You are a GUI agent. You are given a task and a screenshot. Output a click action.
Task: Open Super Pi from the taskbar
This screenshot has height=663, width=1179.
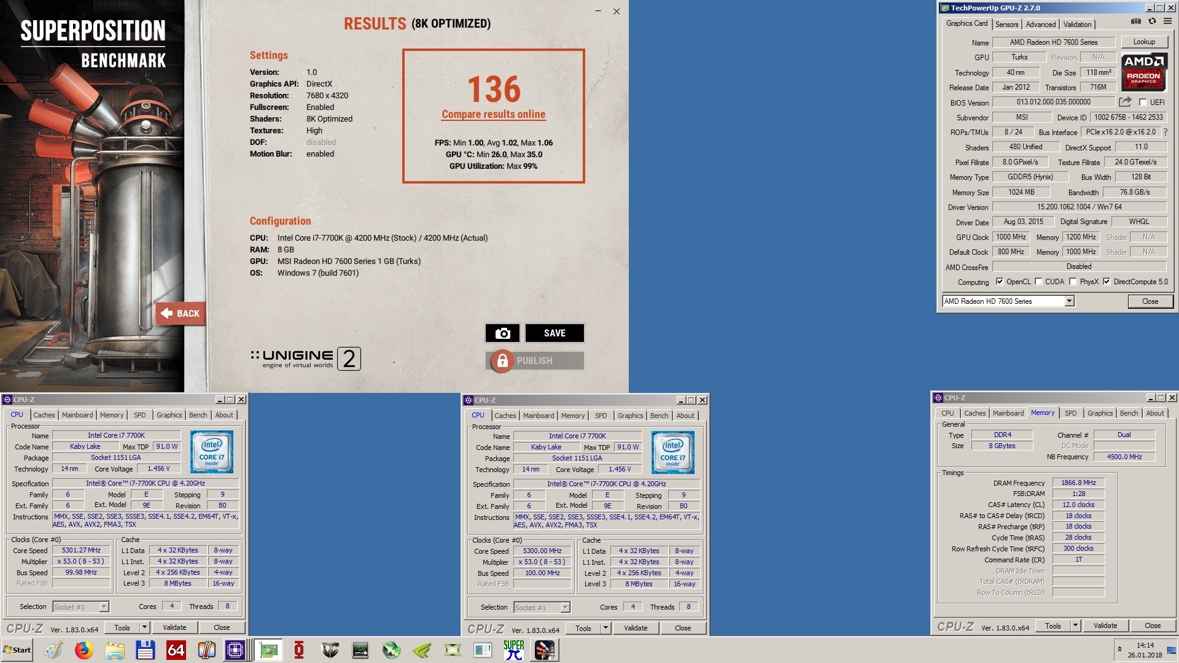[514, 650]
